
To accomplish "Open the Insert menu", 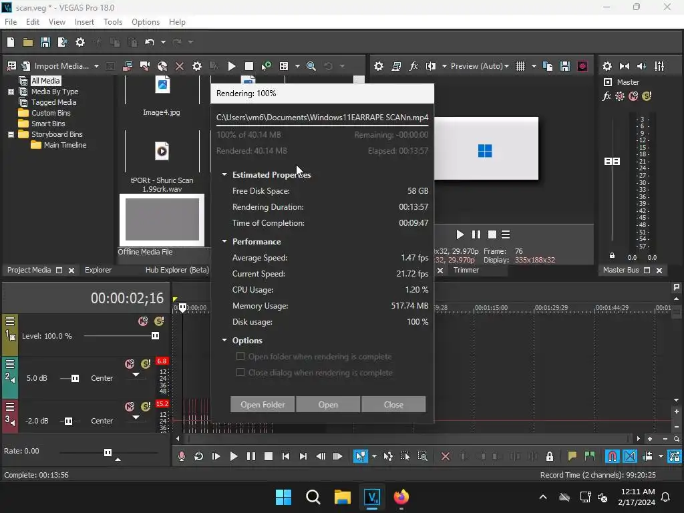I will (84, 22).
